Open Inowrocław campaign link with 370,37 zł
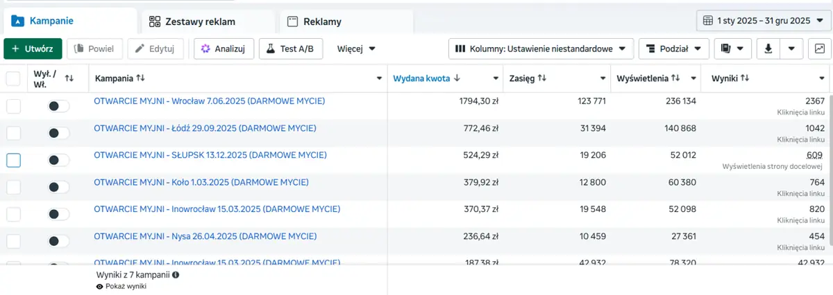Viewport: 833px width, 295px height. click(x=217, y=209)
